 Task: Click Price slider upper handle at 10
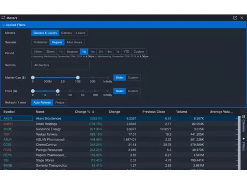coord(58,91)
